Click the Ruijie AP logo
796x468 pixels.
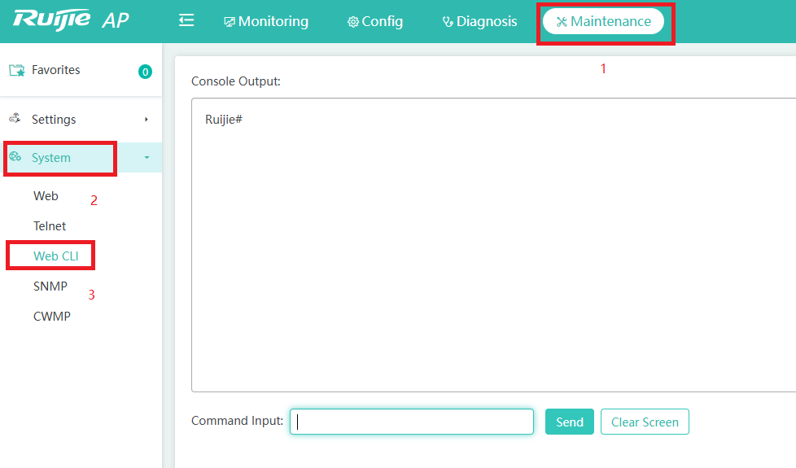[x=71, y=20]
